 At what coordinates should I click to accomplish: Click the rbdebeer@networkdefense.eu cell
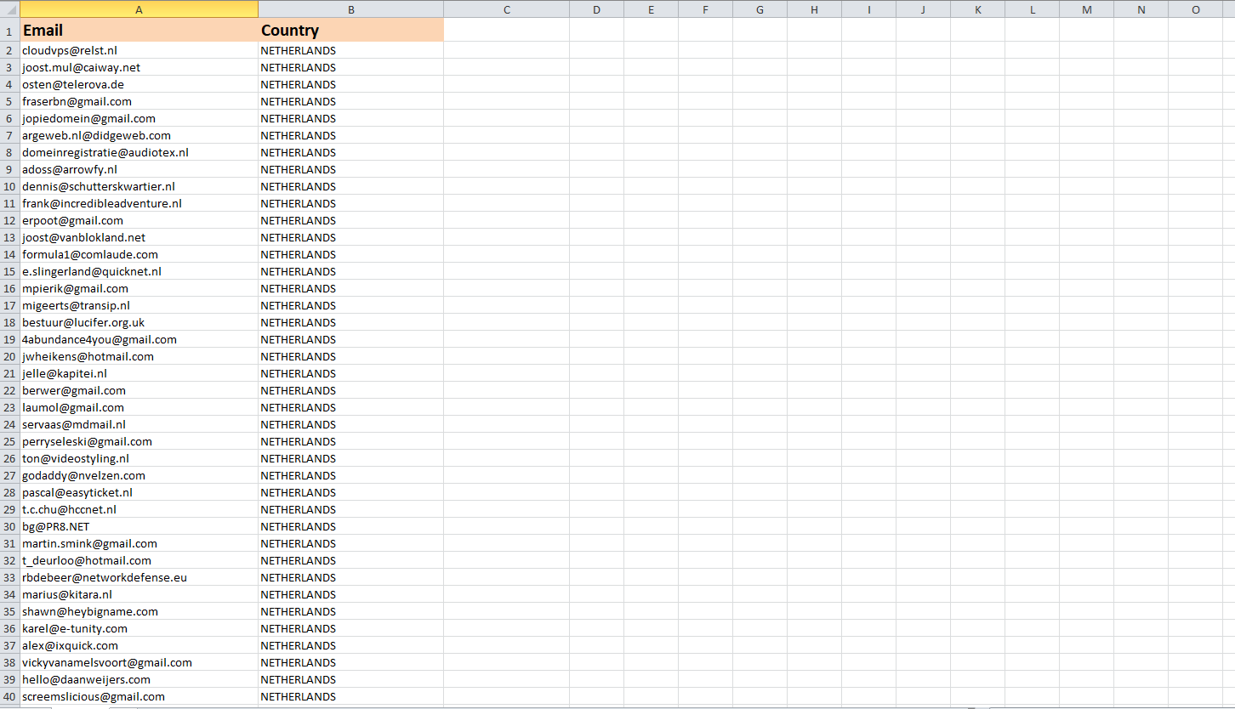[139, 577]
